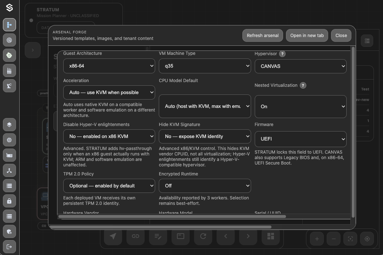Click the sign out icon in sidebar
The height and width of the screenshot is (255, 383).
click(x=9, y=247)
